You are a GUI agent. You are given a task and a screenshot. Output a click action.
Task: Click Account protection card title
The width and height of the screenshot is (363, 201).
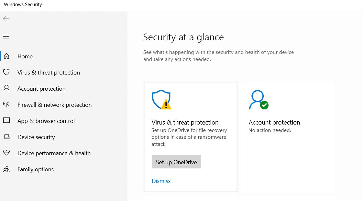click(x=274, y=122)
